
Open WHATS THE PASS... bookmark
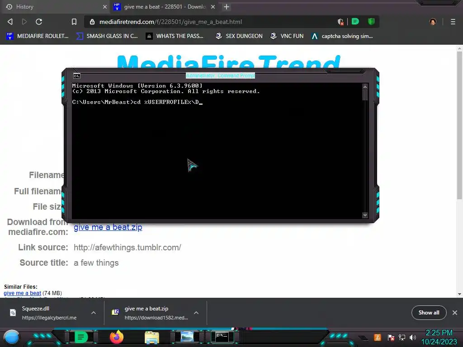(175, 36)
